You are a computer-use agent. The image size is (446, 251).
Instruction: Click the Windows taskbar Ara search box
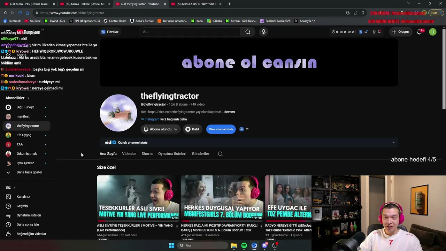(x=203, y=245)
